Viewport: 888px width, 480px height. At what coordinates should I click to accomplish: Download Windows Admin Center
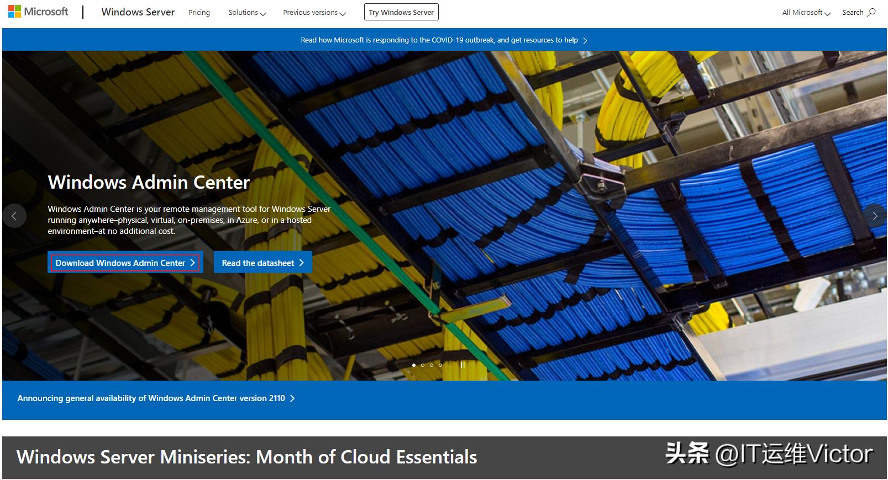[125, 263]
